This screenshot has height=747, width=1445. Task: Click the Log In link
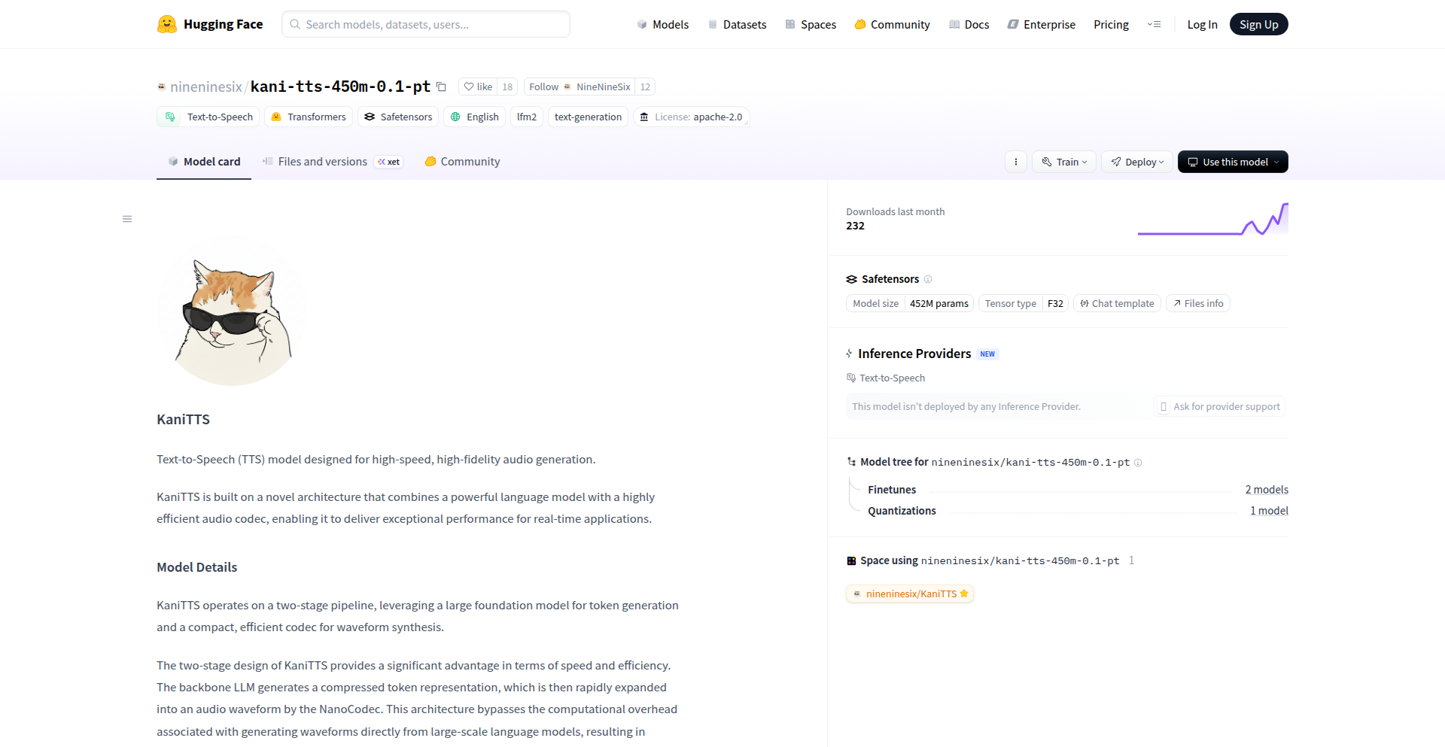click(x=1202, y=25)
